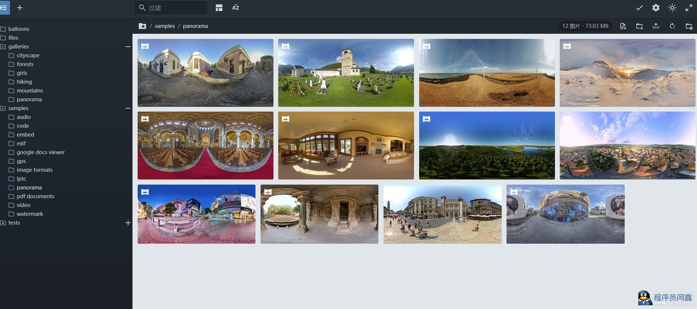The width and height of the screenshot is (697, 309).
Task: Toggle the light/dark theme sun icon
Action: point(672,8)
